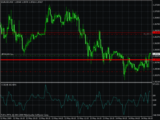The image size is (160, 120).
Task: Click price scale value 1.36370
Action: (156, 37)
